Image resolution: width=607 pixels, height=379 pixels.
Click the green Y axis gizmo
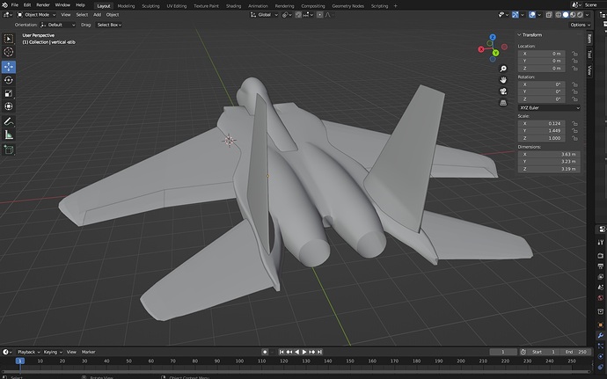click(495, 53)
